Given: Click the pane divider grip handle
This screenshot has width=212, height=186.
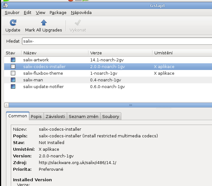Looking at the screenshot, I should [164, 108].
